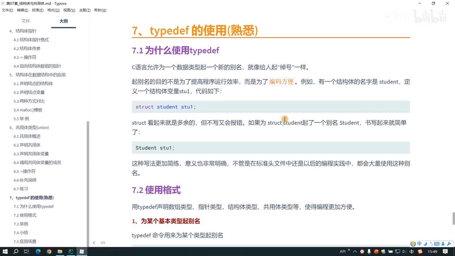Click the outline sidebar scrollbar thumb
The width and height of the screenshot is (455, 256).
(88, 184)
